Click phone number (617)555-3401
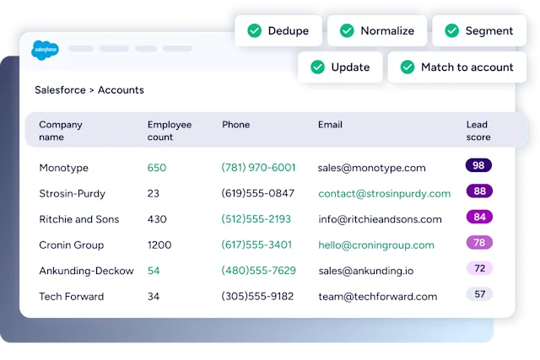The image size is (540, 360). [x=256, y=245]
